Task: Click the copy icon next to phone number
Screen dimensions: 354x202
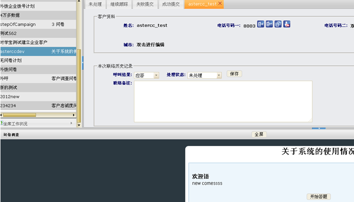Action: coord(278,24)
